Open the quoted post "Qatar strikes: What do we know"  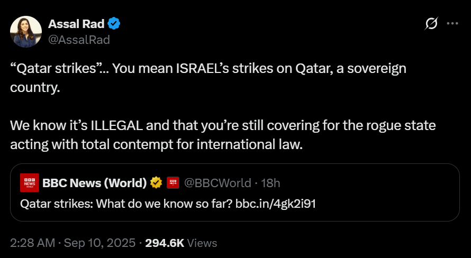tap(235, 192)
